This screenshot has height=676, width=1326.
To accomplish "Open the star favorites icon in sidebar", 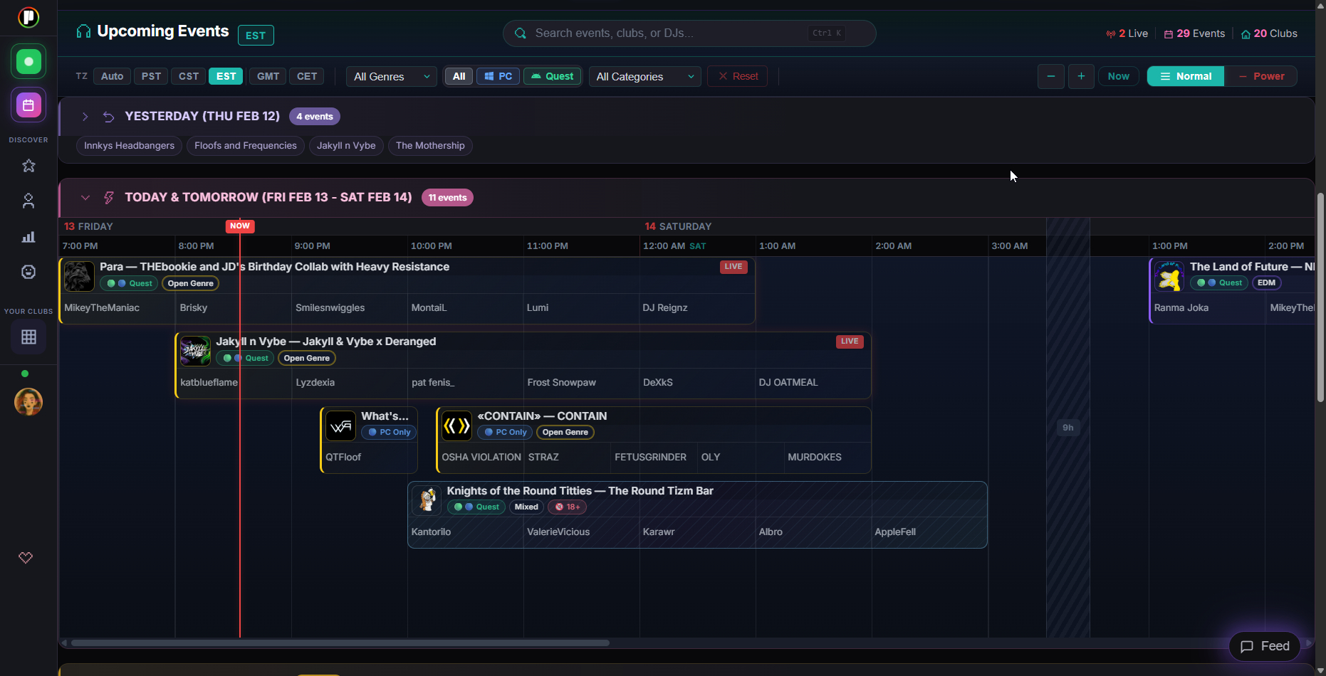I will click(28, 166).
